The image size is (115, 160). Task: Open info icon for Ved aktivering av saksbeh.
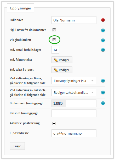click(103, 92)
